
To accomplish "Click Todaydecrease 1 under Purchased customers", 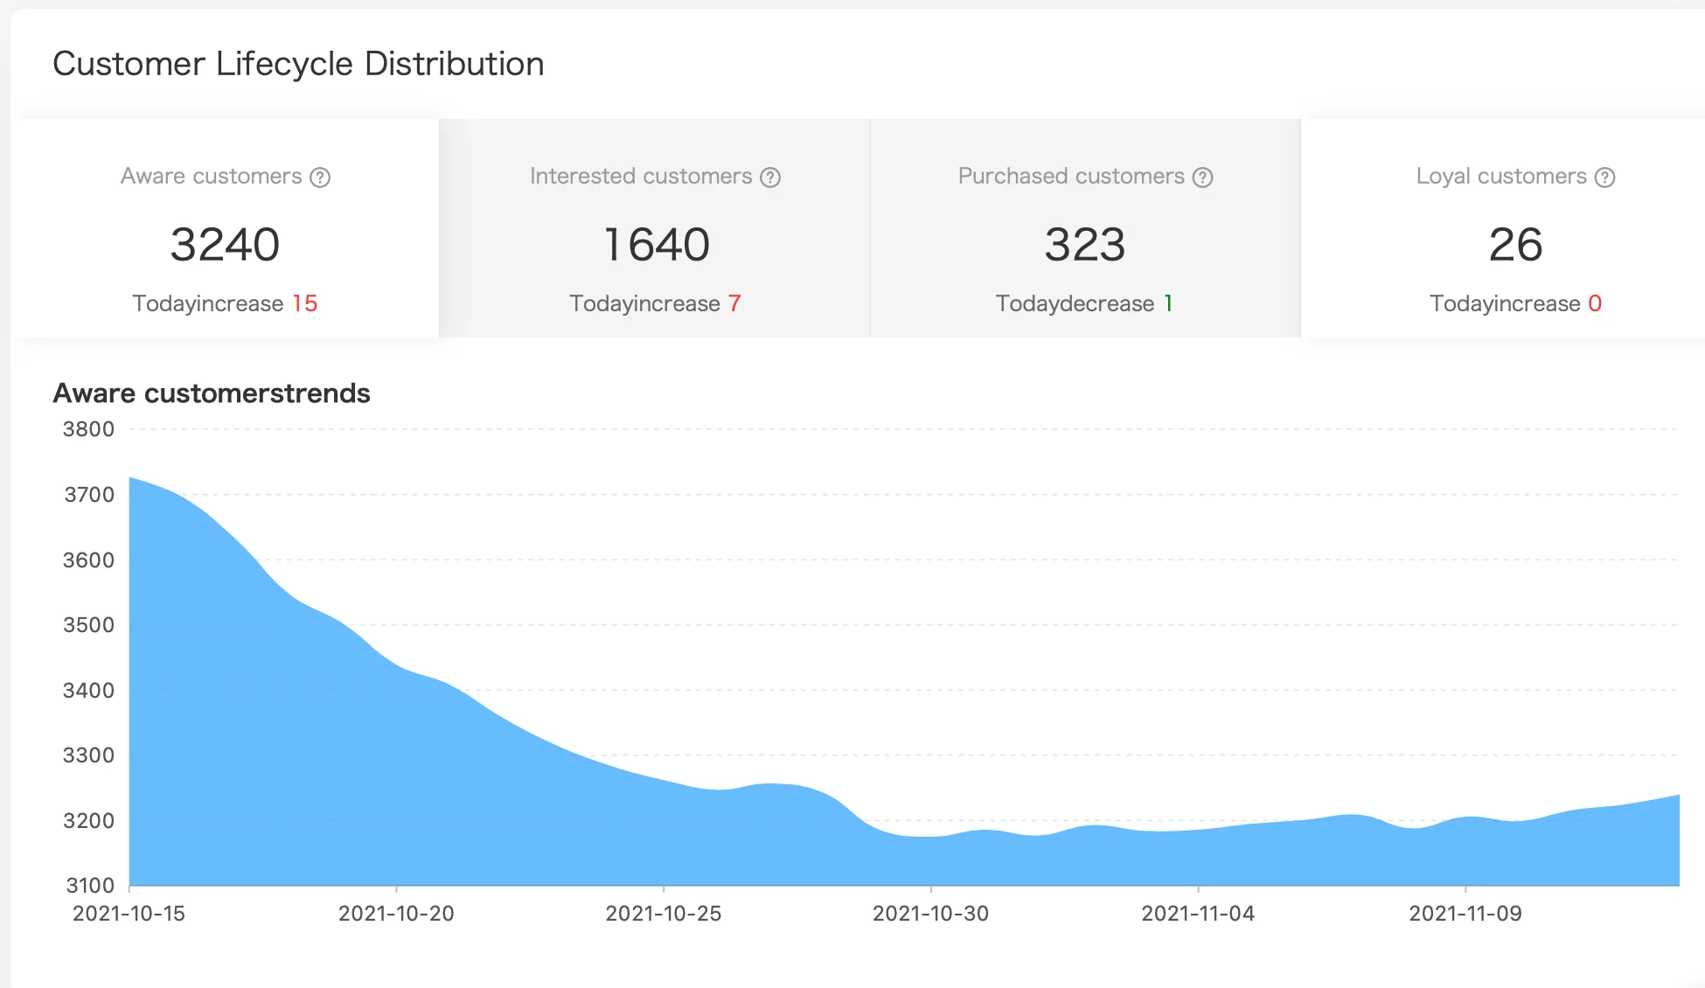I will click(1083, 303).
